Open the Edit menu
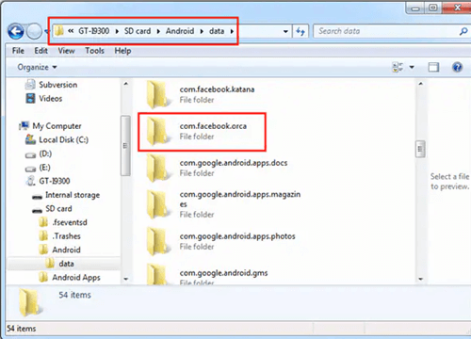 pyautogui.click(x=41, y=51)
